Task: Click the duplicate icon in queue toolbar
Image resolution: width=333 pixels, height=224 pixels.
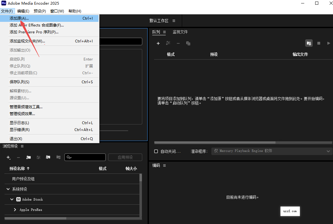Action: pyautogui.click(x=188, y=43)
